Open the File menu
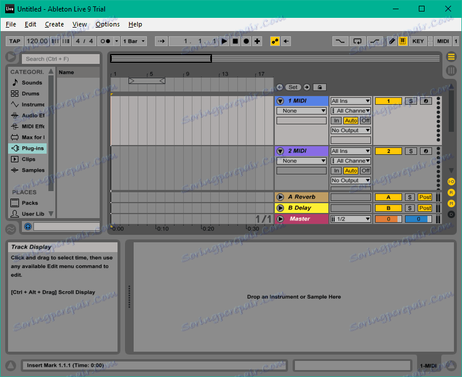 11,24
